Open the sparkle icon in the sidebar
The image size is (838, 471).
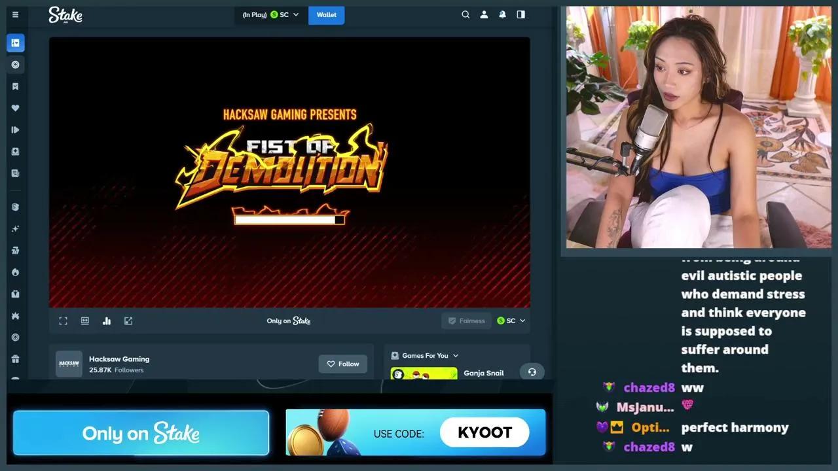click(x=16, y=229)
